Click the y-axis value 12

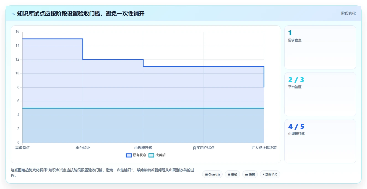[x=17, y=60]
